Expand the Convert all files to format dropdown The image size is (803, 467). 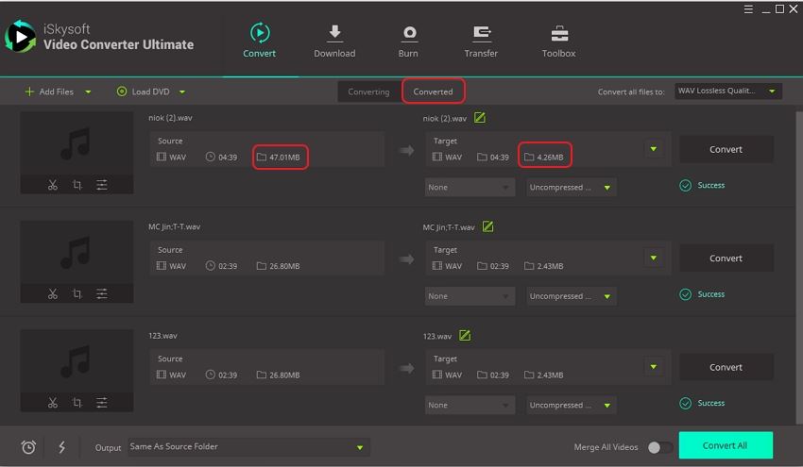(x=727, y=92)
